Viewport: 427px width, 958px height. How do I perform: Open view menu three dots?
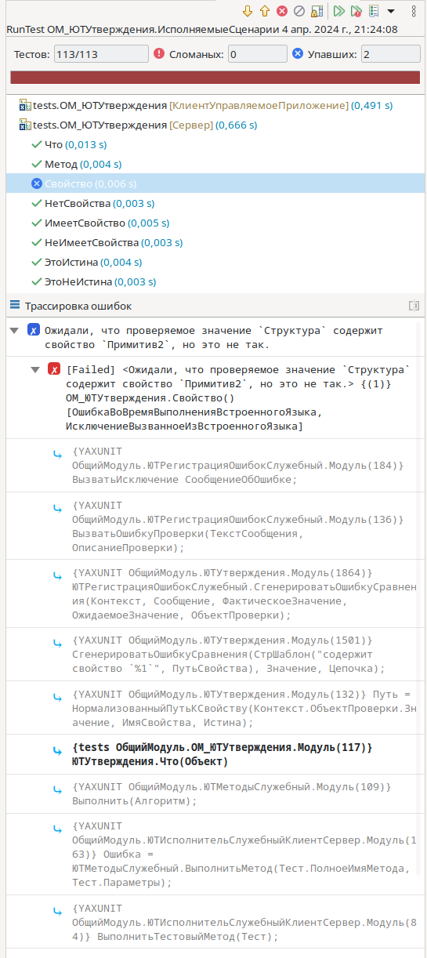(412, 11)
